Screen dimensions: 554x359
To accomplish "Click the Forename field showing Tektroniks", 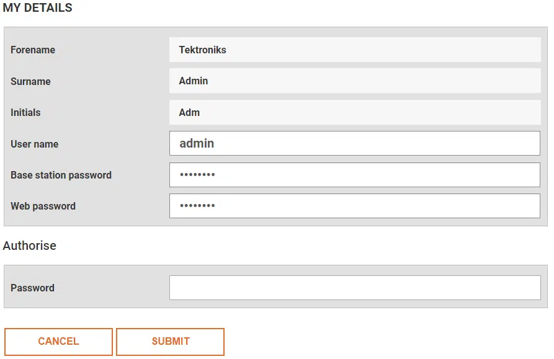I will click(354, 50).
